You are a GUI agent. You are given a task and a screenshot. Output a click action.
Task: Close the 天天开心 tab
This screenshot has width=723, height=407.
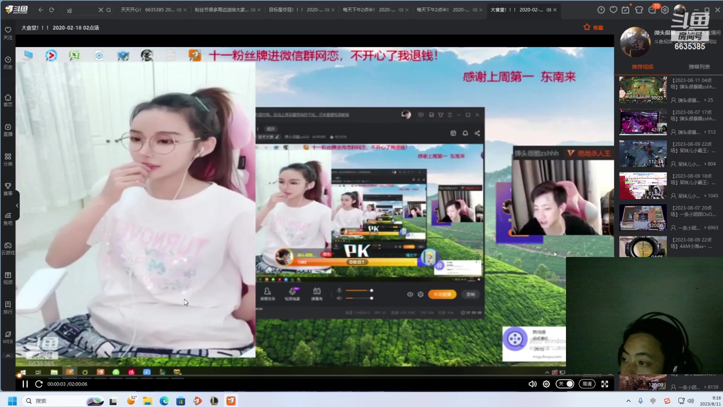185,10
